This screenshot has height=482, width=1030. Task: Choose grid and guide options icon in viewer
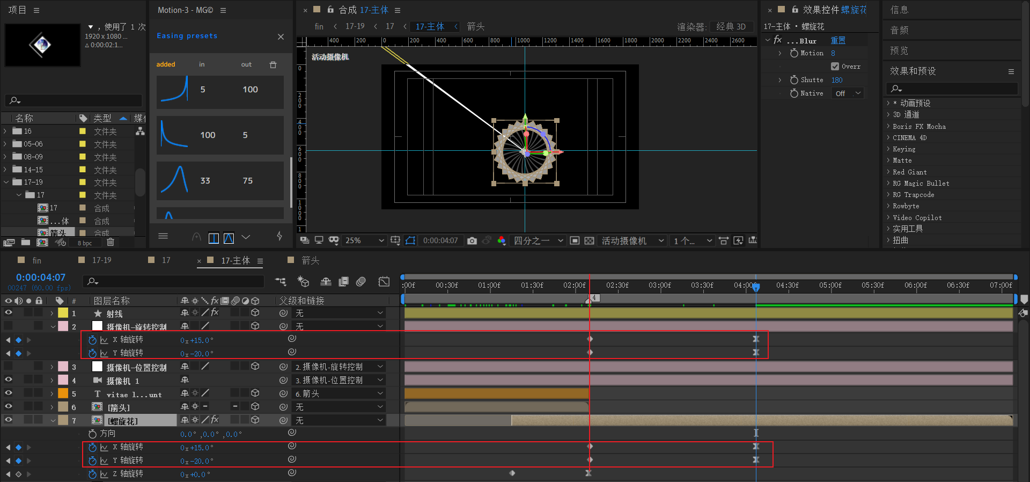click(x=395, y=240)
